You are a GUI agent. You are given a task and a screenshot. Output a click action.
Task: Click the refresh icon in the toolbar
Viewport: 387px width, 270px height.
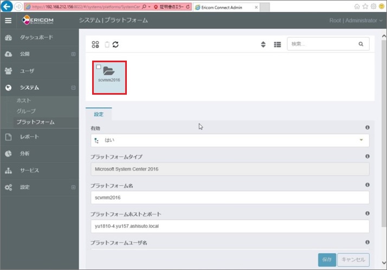pos(115,44)
